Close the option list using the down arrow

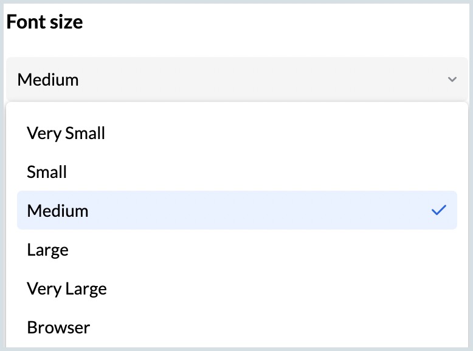point(452,80)
